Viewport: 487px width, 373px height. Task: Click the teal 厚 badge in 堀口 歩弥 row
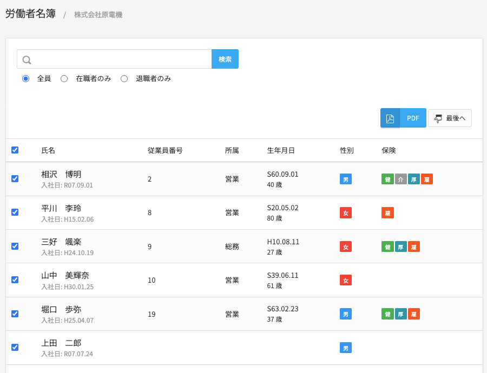[x=400, y=314]
